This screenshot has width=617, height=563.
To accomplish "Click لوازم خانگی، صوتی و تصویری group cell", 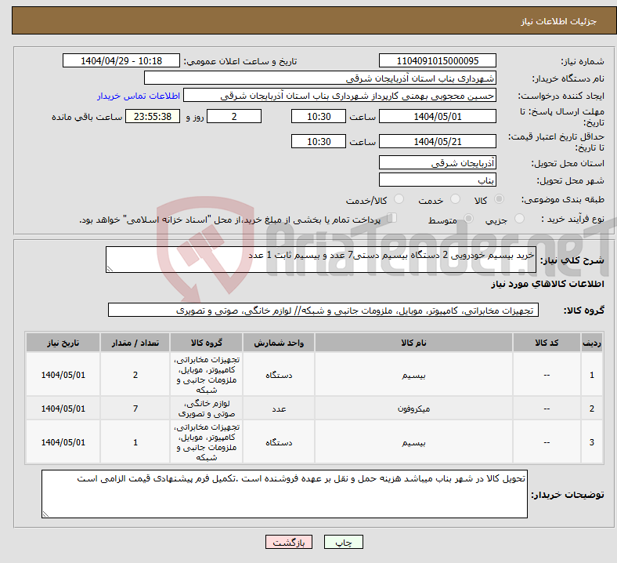I will pos(207,409).
